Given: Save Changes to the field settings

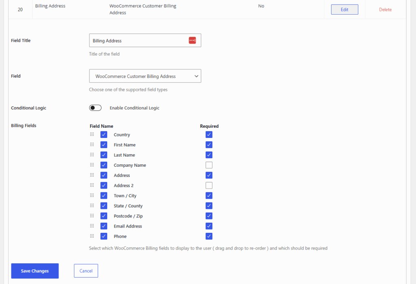Looking at the screenshot, I should [35, 271].
